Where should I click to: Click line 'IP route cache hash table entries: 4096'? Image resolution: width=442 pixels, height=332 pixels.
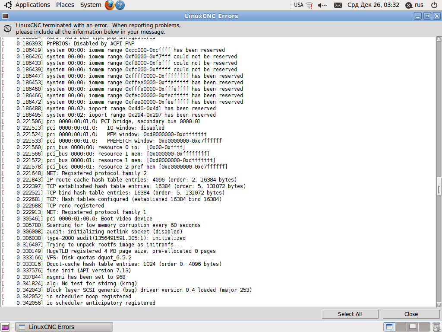(x=106, y=180)
